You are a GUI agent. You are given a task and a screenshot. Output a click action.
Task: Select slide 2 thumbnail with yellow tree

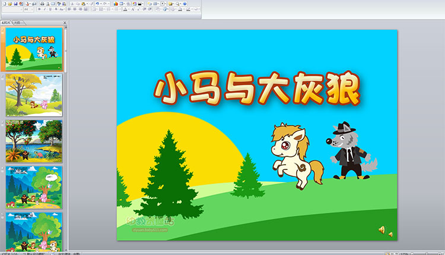pos(34,95)
